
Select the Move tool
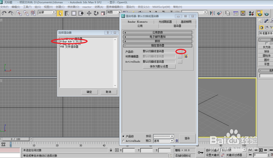[x=89, y=13]
